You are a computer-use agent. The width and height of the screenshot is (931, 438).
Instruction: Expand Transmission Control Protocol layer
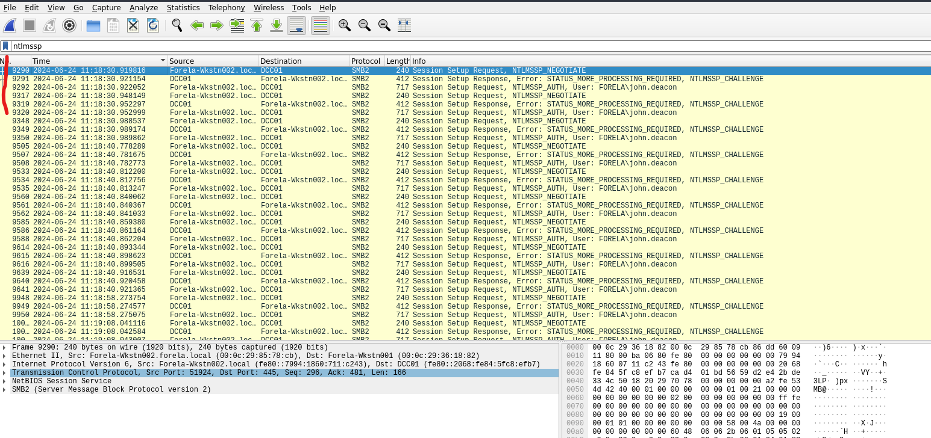tap(5, 373)
